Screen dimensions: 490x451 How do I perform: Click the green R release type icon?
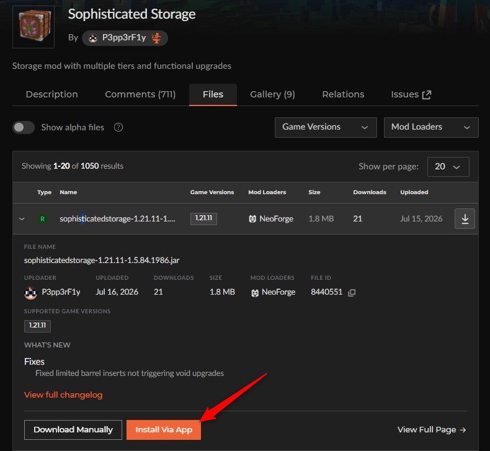(x=43, y=219)
